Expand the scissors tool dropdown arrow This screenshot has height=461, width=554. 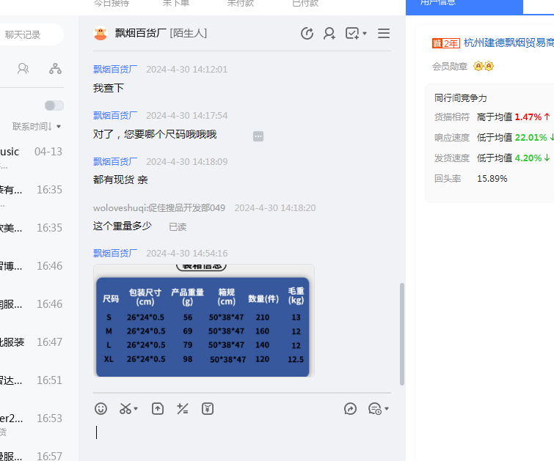pyautogui.click(x=136, y=410)
